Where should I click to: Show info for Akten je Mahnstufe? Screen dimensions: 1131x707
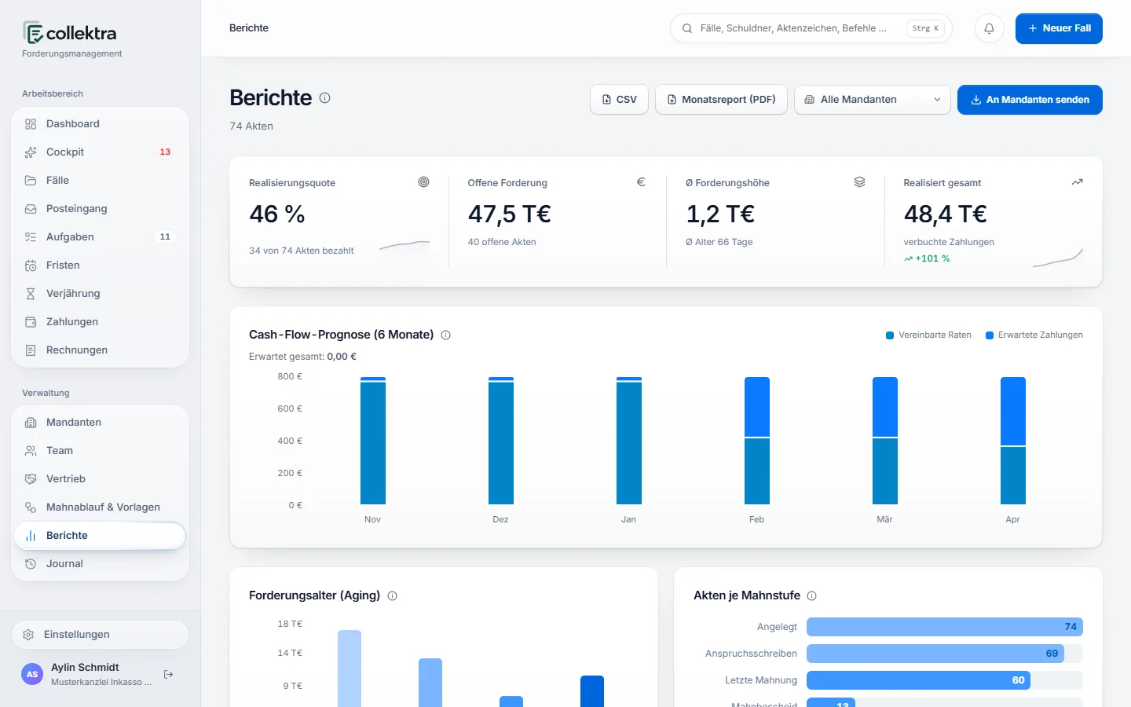pos(812,596)
